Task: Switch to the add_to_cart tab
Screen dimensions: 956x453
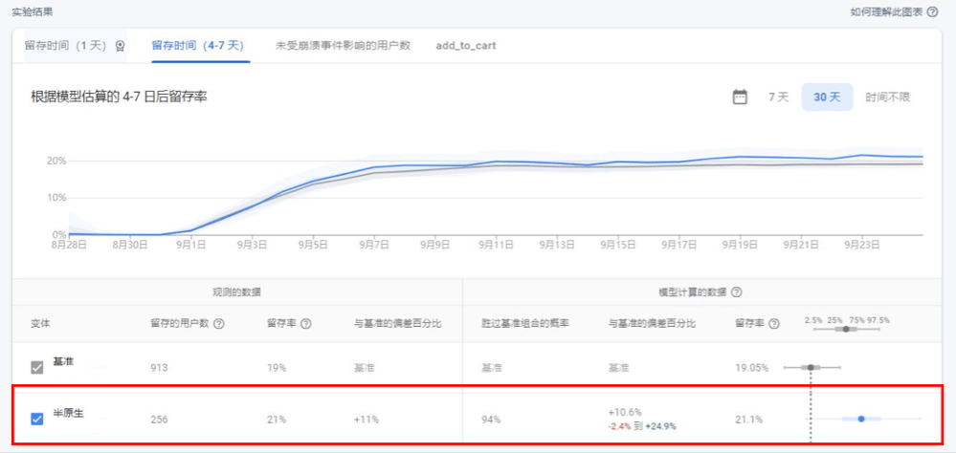Action: 466,46
